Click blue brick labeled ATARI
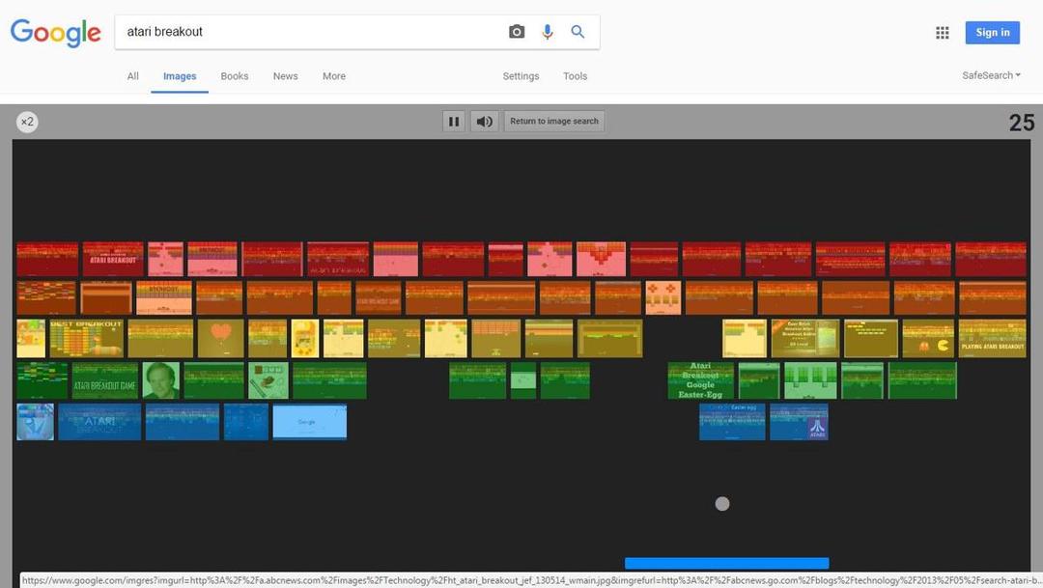Image resolution: width=1043 pixels, height=588 pixels. point(99,422)
